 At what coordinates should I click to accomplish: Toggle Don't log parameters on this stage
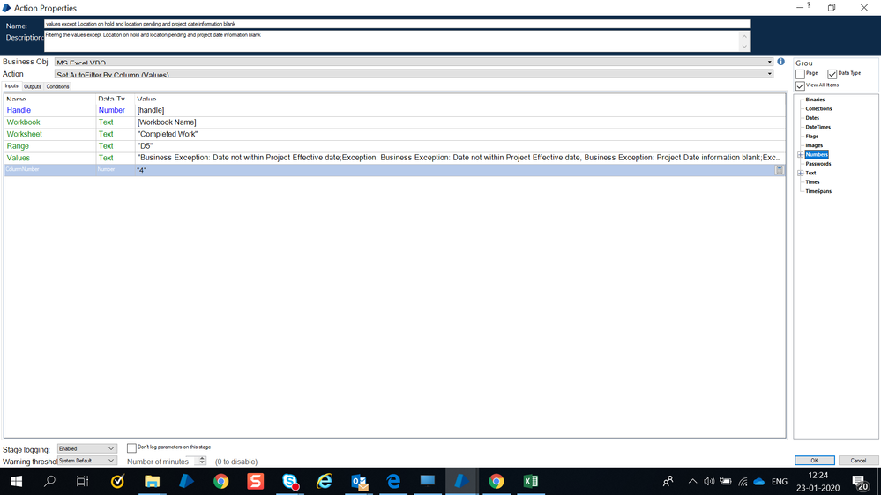pos(131,447)
